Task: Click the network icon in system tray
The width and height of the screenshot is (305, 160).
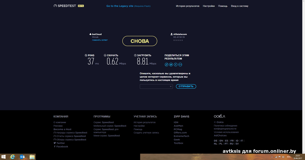Action: (x=276, y=157)
